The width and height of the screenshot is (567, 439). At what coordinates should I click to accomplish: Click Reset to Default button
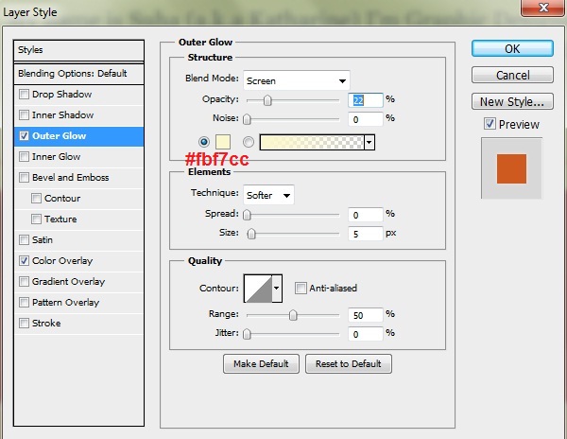point(348,364)
